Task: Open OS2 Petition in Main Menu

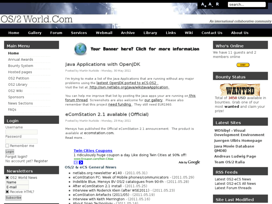Action: [x=19, y=78]
